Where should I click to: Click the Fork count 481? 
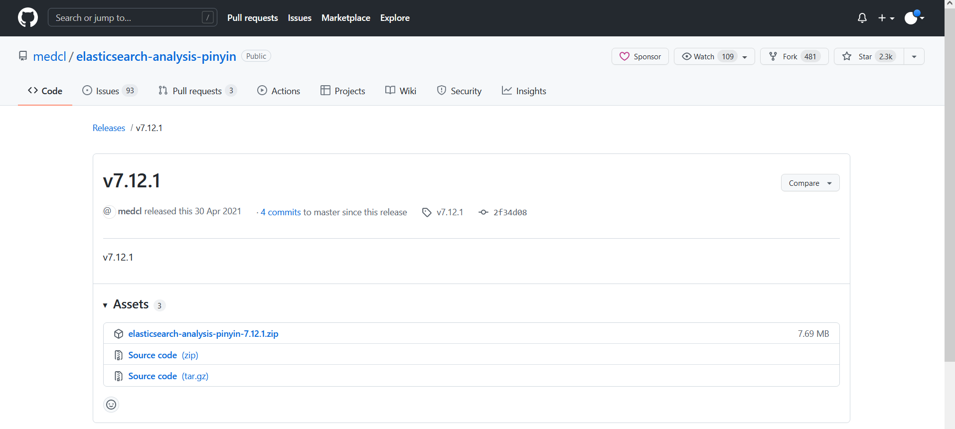(810, 56)
